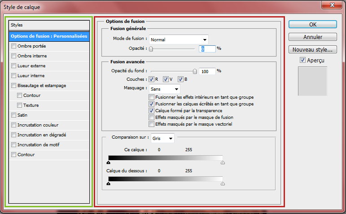Click the style preview thumbnail
Viewport: 346px width, 214px height.
(x=313, y=81)
